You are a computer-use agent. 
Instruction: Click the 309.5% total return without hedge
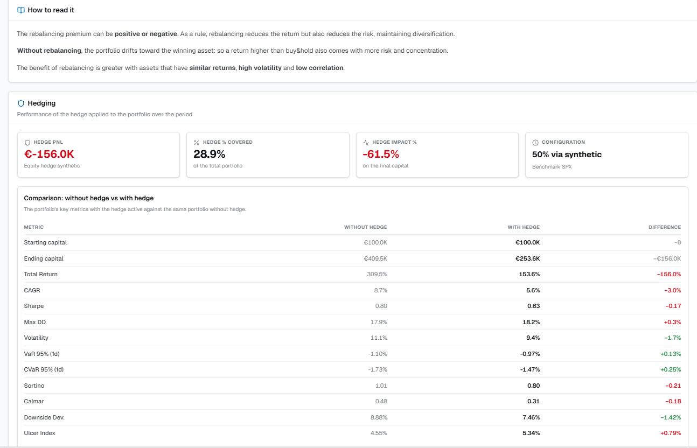tap(377, 274)
